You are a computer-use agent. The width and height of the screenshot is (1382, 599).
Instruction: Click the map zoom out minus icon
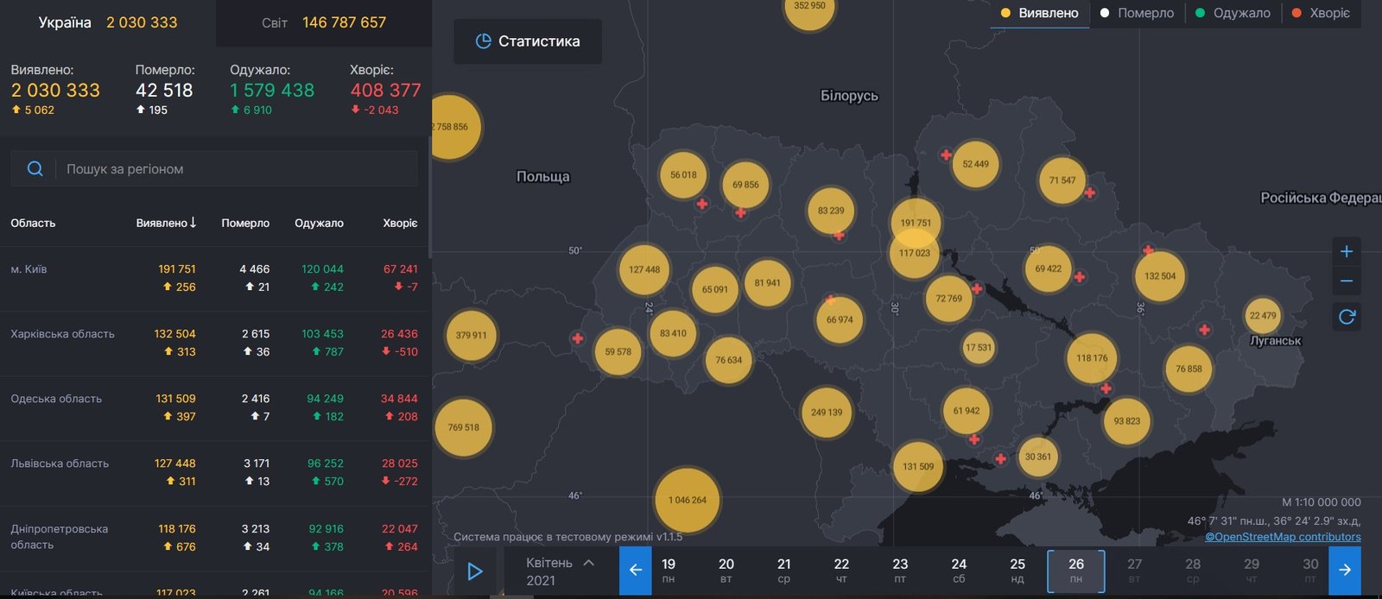tap(1346, 281)
